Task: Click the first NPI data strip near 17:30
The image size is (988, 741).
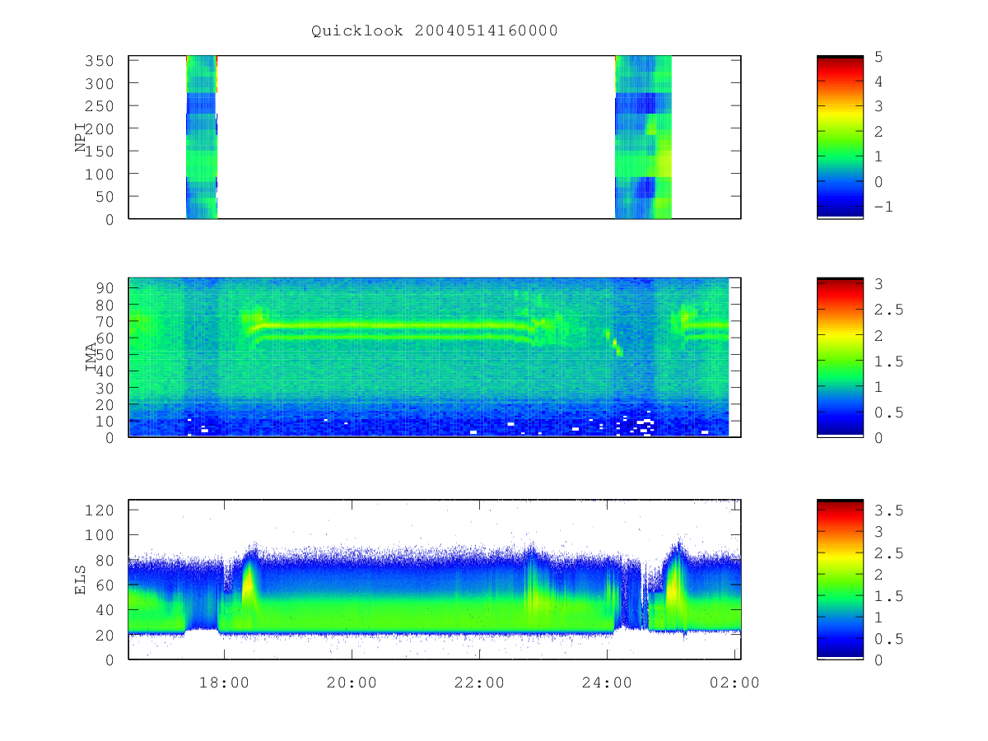Action: (202, 137)
